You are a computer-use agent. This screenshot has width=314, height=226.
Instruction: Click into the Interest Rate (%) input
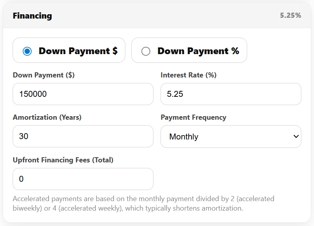tap(231, 94)
